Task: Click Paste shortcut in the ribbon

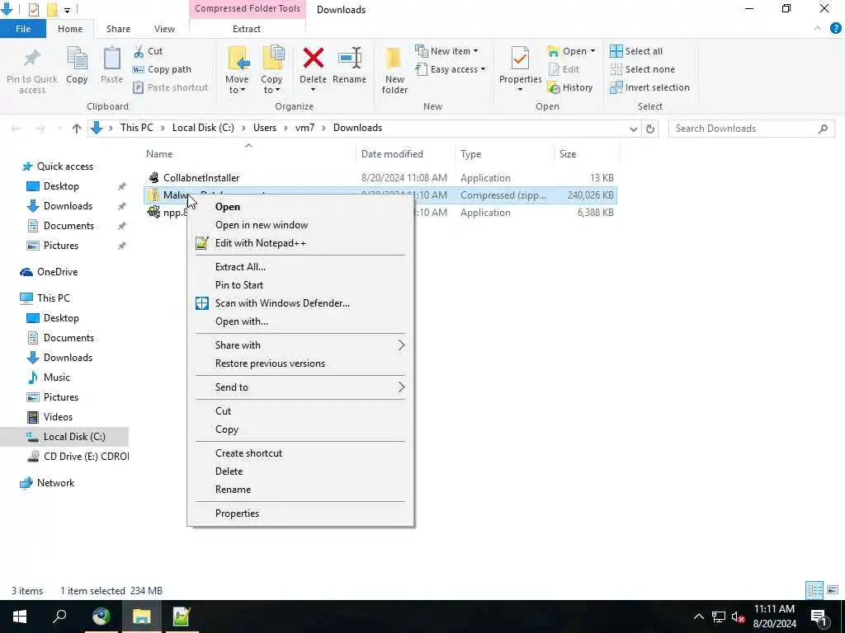Action: point(171,87)
